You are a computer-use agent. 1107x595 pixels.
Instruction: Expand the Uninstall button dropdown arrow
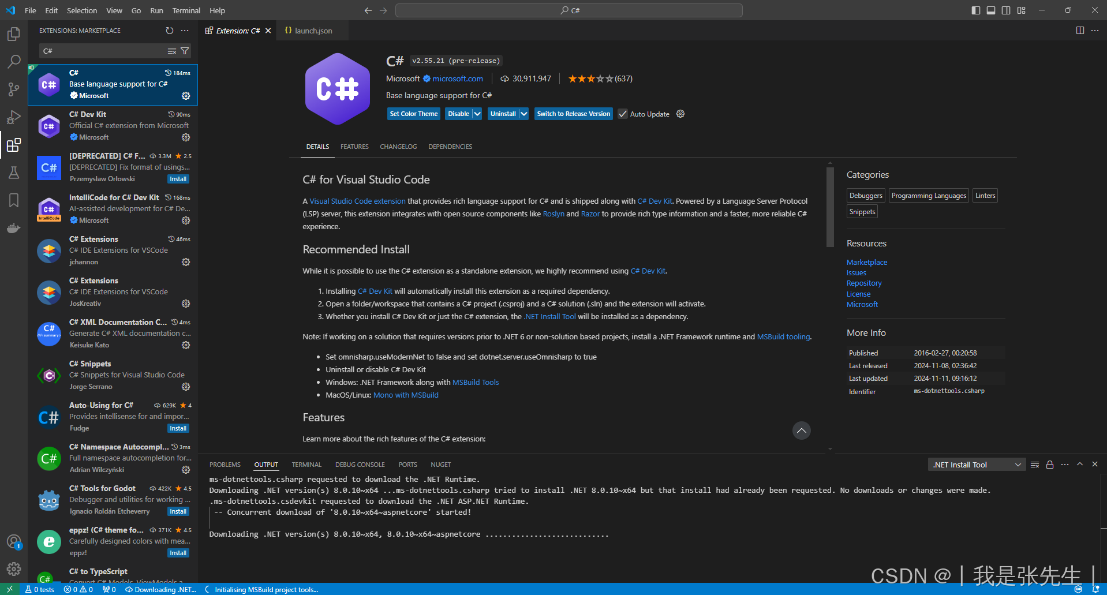pos(523,114)
